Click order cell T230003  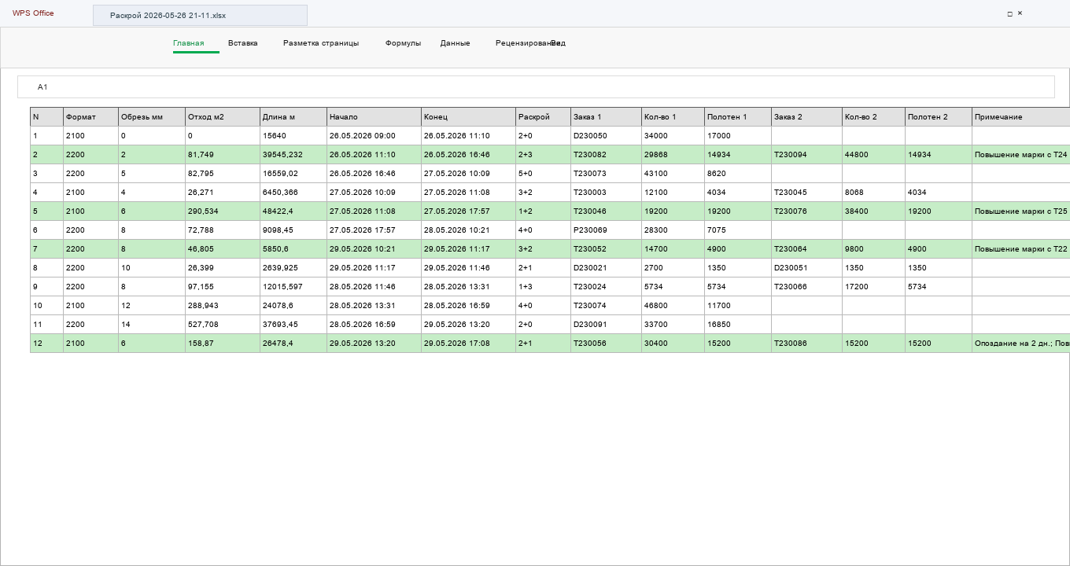coord(606,193)
